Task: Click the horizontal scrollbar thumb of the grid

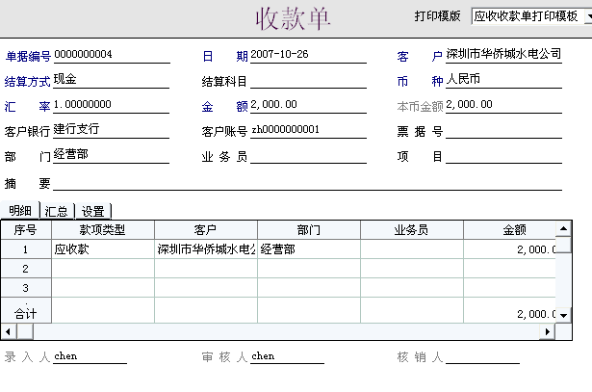Action: (25, 332)
